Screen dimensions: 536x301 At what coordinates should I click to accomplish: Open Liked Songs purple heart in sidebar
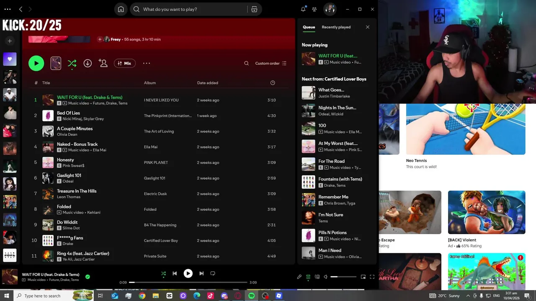[x=10, y=59]
